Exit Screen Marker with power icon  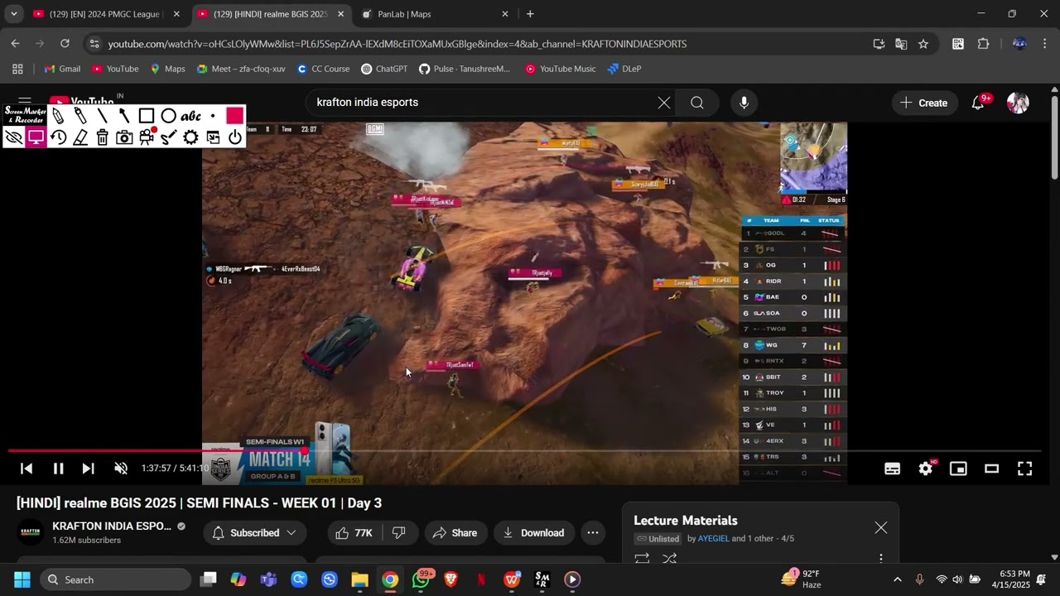point(235,137)
